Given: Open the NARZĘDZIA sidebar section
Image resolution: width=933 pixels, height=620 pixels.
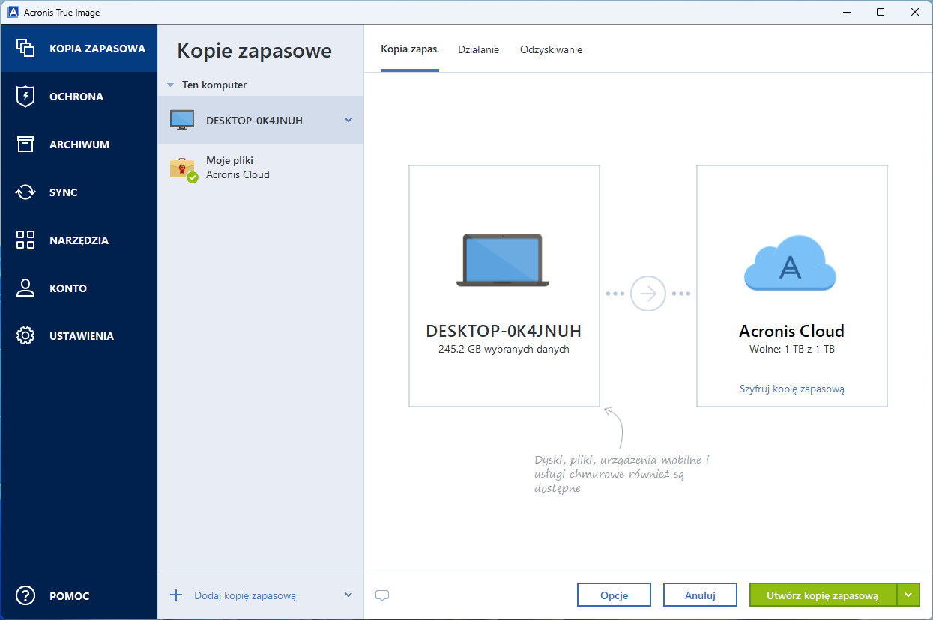Looking at the screenshot, I should [x=79, y=240].
